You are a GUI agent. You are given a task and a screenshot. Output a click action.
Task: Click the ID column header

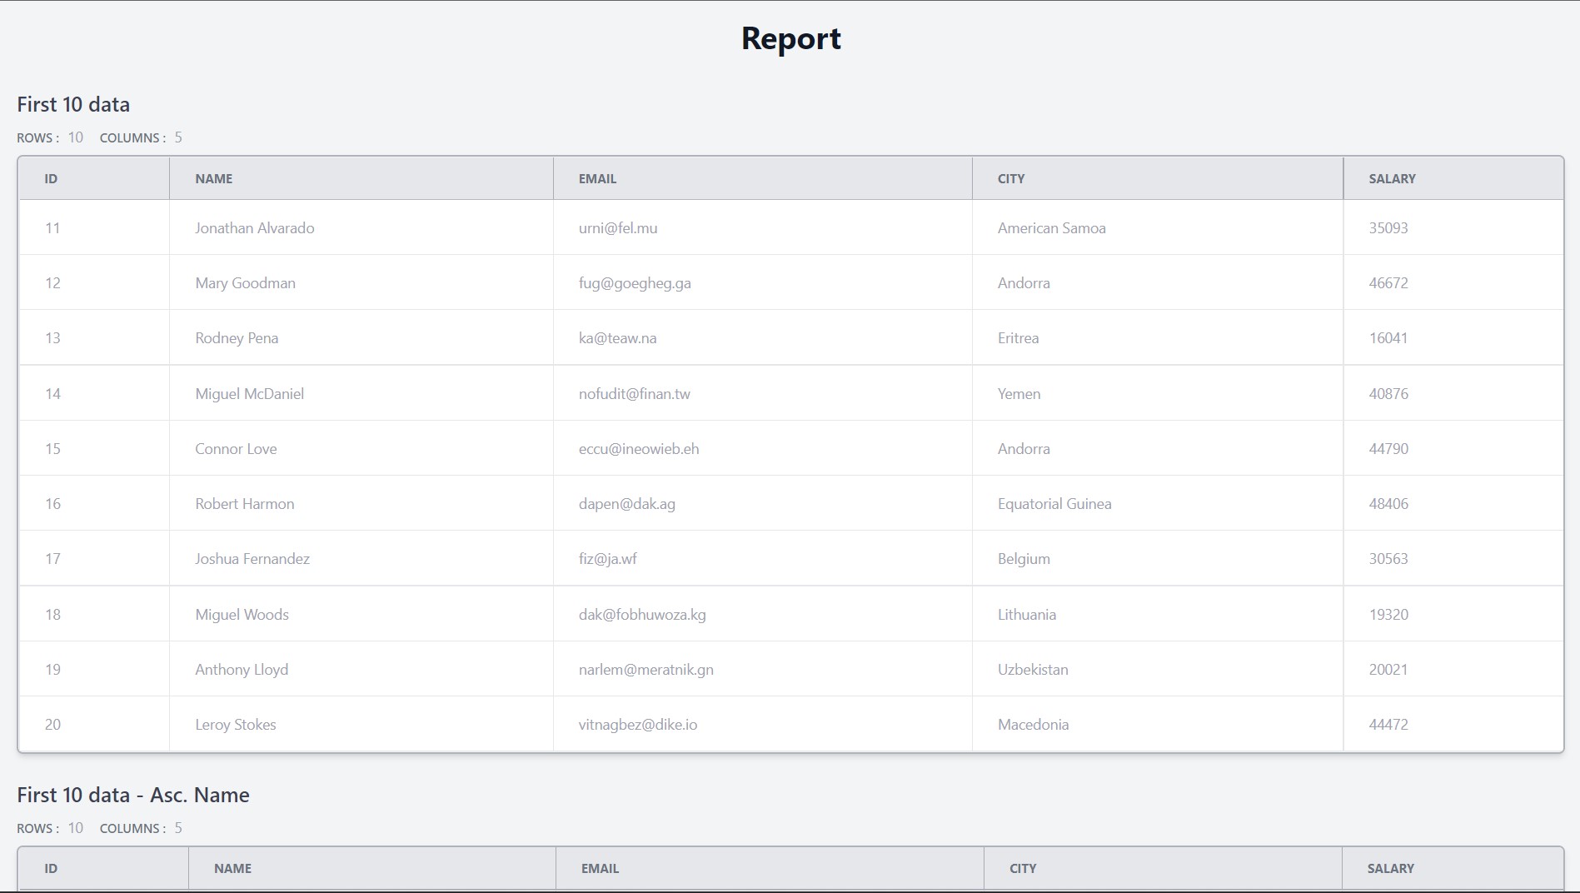point(51,177)
